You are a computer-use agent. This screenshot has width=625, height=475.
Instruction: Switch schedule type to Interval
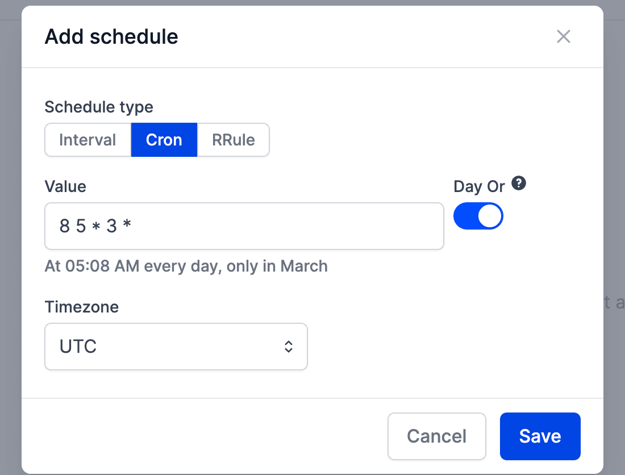pyautogui.click(x=88, y=140)
